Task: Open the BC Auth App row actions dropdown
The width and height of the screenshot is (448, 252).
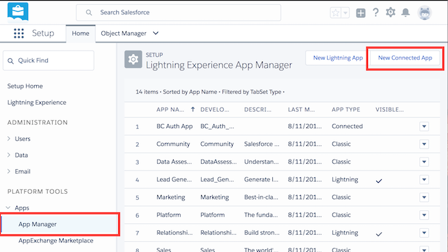Action: (424, 126)
